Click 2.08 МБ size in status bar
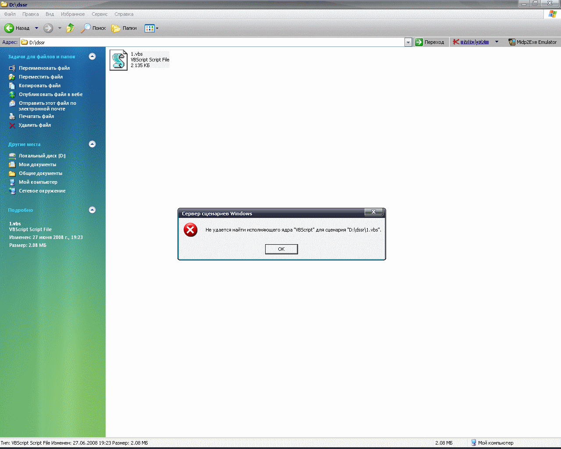 [444, 443]
